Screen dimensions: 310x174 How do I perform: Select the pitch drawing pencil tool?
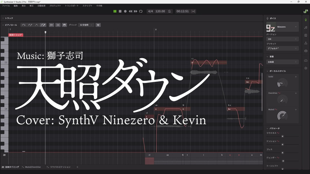(x=43, y=25)
